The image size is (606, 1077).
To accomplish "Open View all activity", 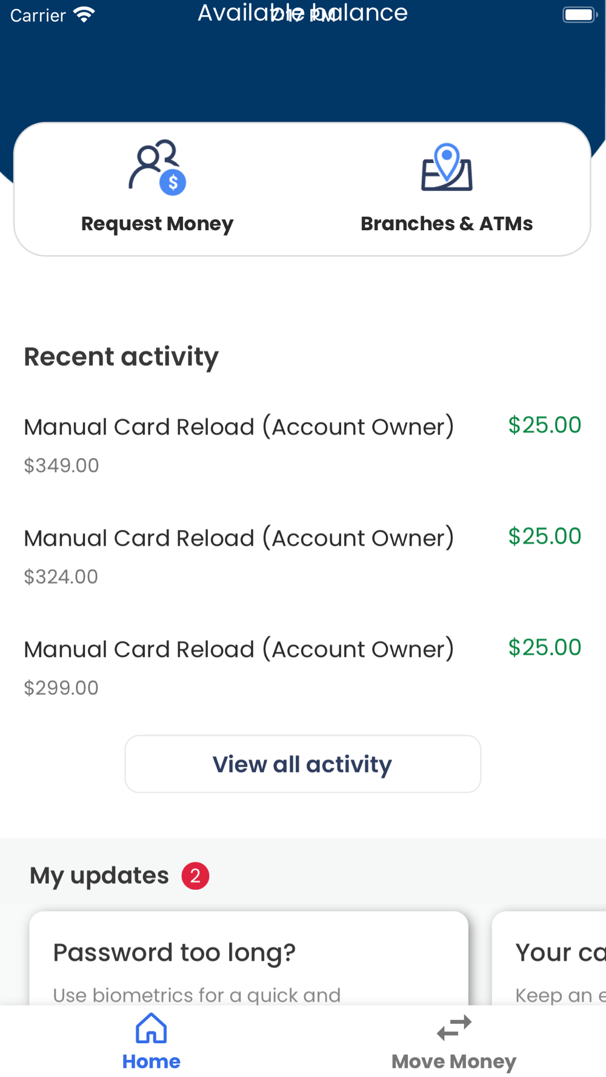I will coord(303,764).
